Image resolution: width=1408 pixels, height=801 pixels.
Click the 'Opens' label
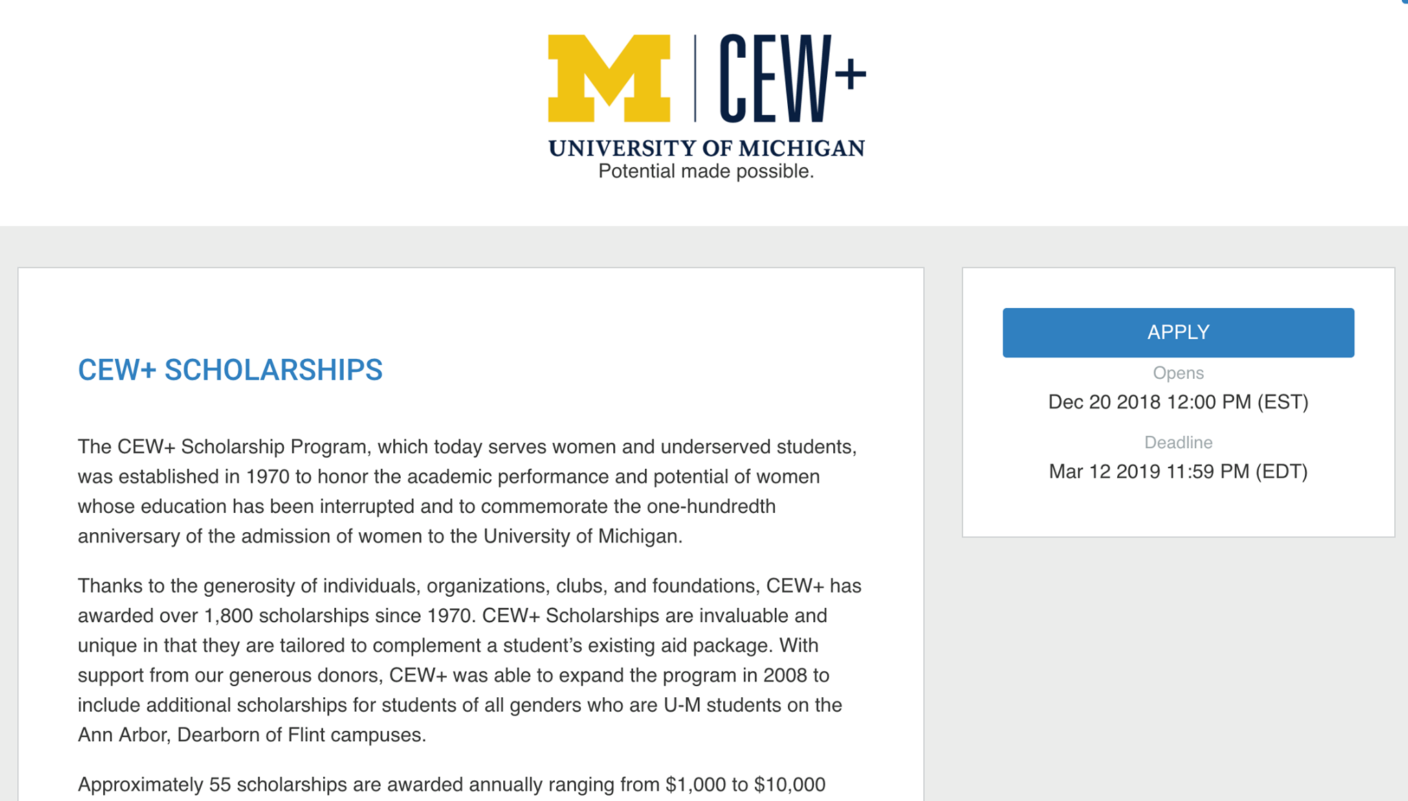(x=1178, y=373)
